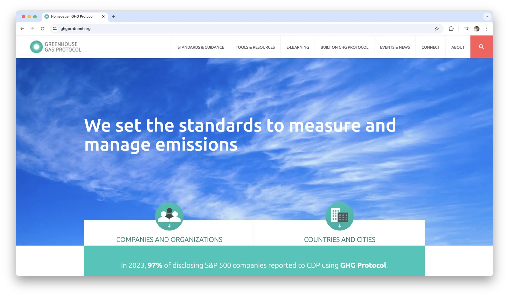Open the Chrome three-dot menu
The image size is (509, 297).
click(487, 29)
